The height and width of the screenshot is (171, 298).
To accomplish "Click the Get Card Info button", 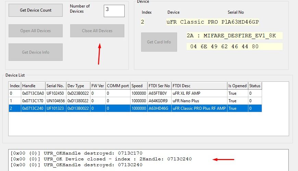I will click(159, 42).
